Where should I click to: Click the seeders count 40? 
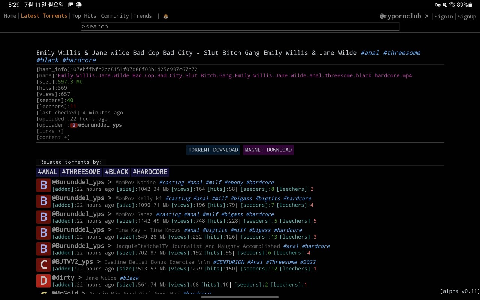pos(70,100)
